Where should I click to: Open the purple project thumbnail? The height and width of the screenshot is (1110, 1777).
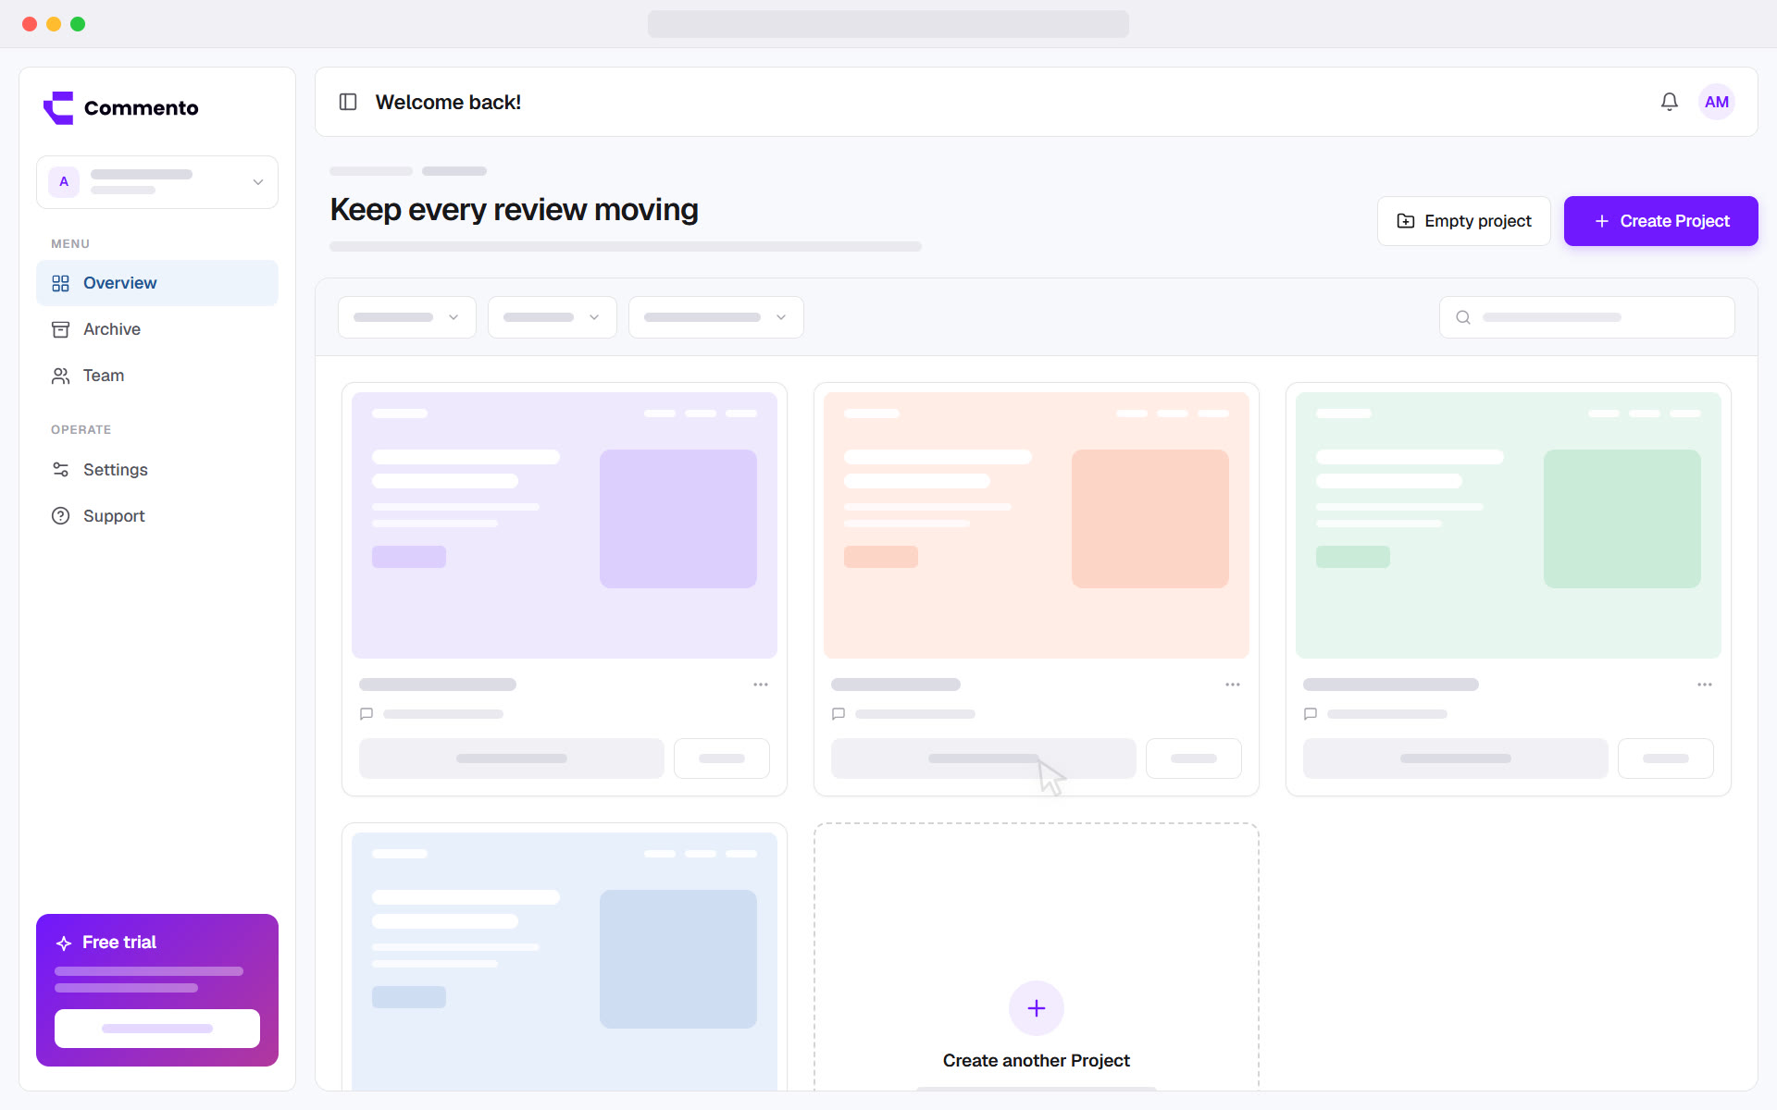tap(565, 525)
